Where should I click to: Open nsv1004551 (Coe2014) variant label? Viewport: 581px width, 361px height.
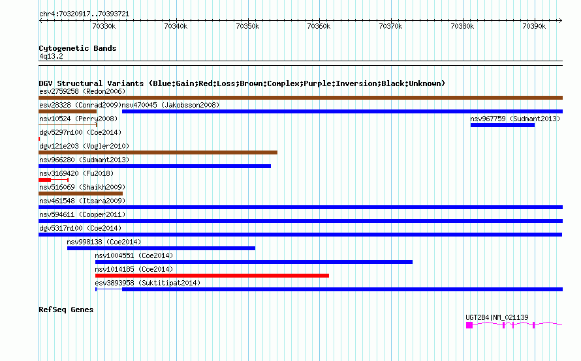tap(134, 255)
